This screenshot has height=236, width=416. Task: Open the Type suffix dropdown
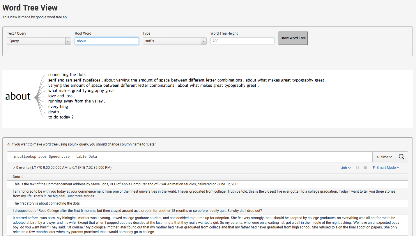click(x=174, y=41)
